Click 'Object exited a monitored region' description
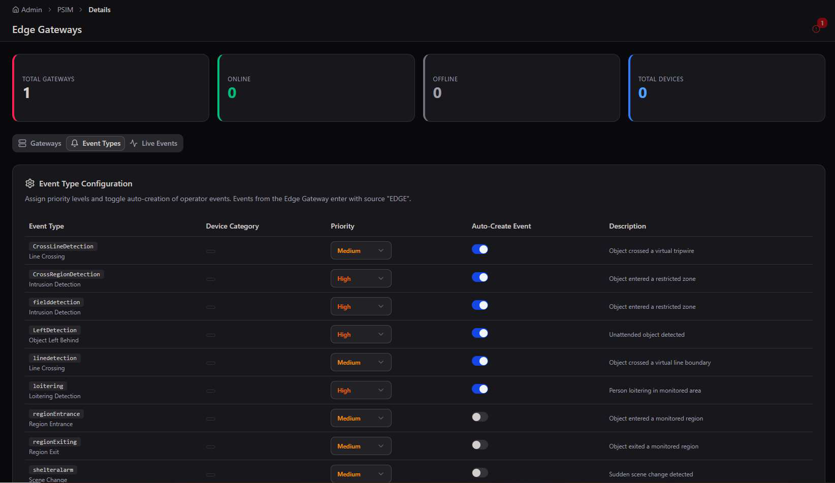This screenshot has width=835, height=483. [654, 446]
